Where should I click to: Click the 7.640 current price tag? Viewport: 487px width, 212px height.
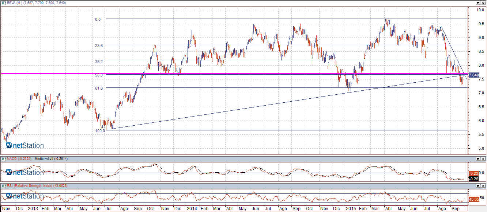473,75
